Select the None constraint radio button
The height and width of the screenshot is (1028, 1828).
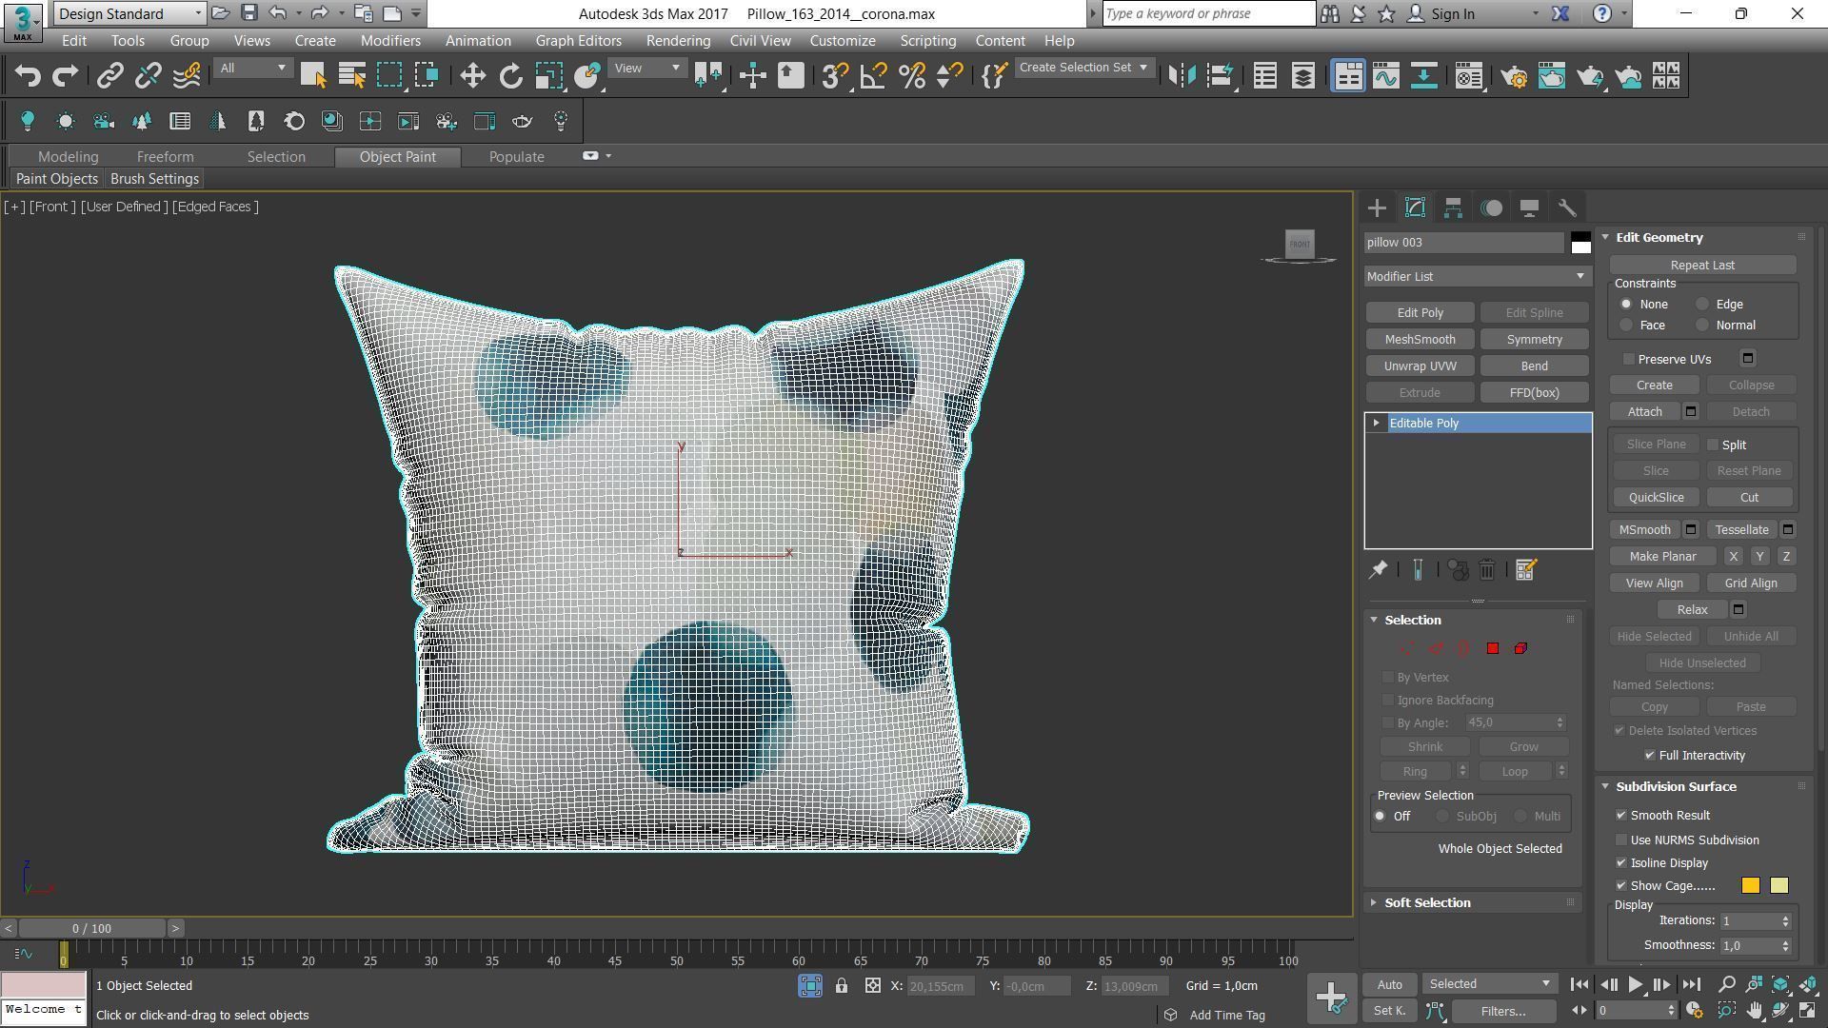tap(1626, 305)
